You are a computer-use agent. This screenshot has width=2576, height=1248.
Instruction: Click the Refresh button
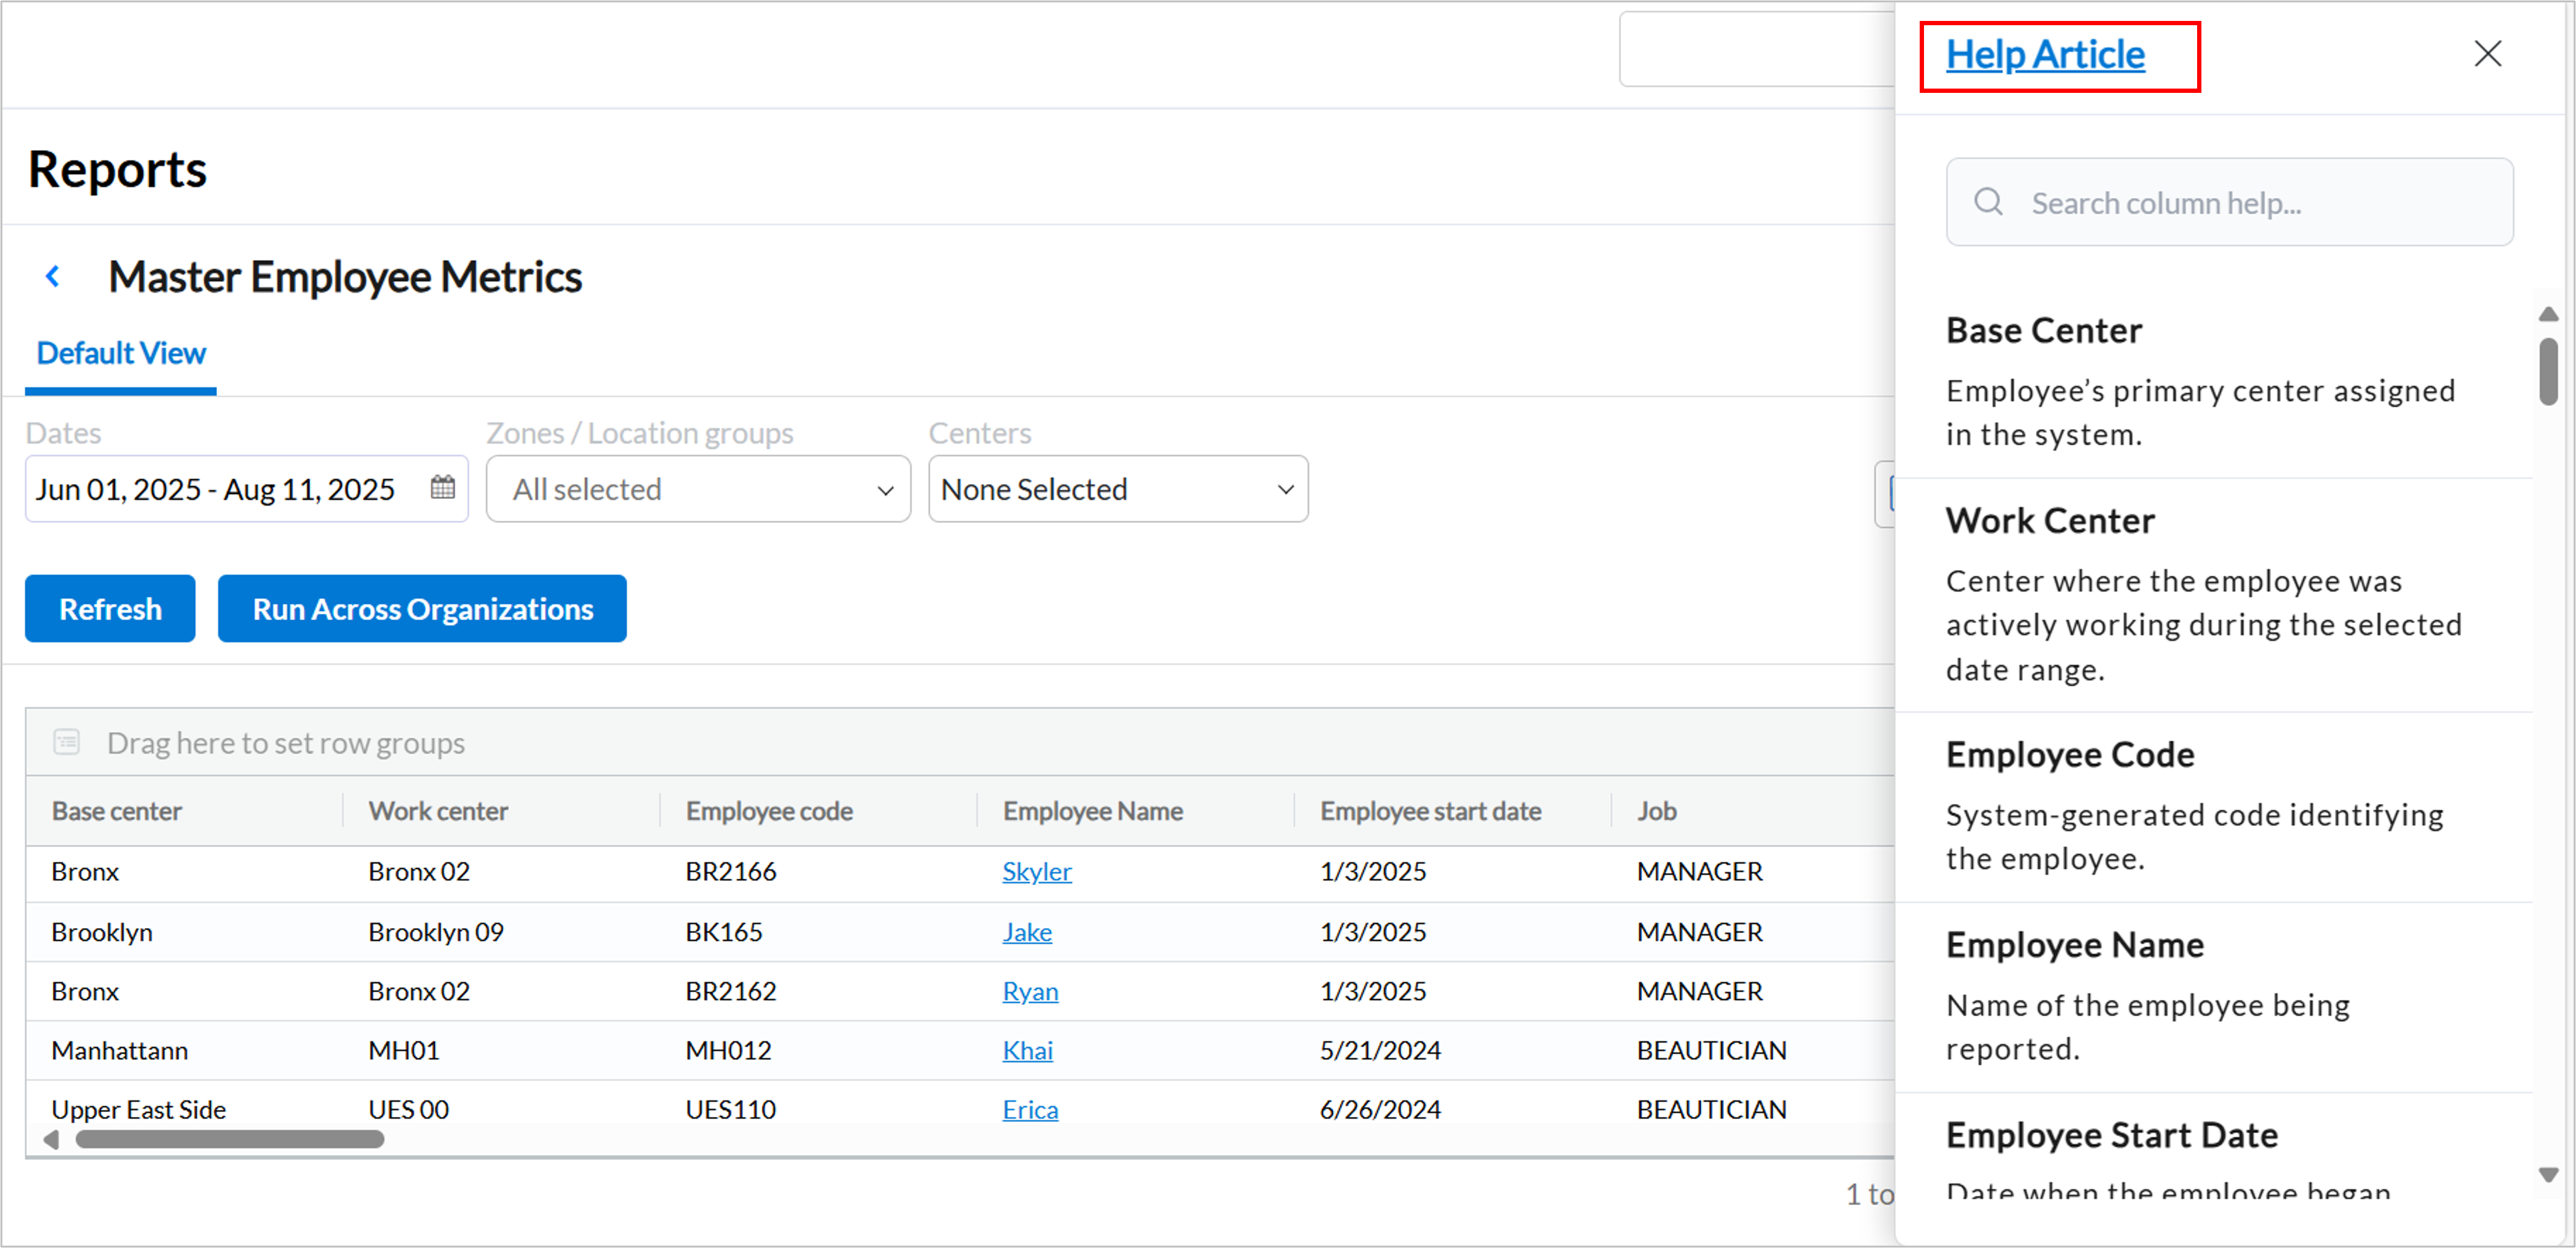click(110, 608)
